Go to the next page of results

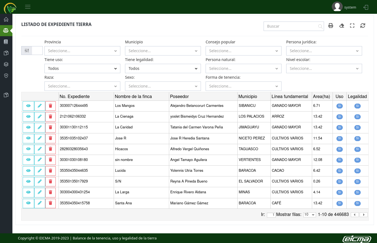pyautogui.click(x=364, y=215)
